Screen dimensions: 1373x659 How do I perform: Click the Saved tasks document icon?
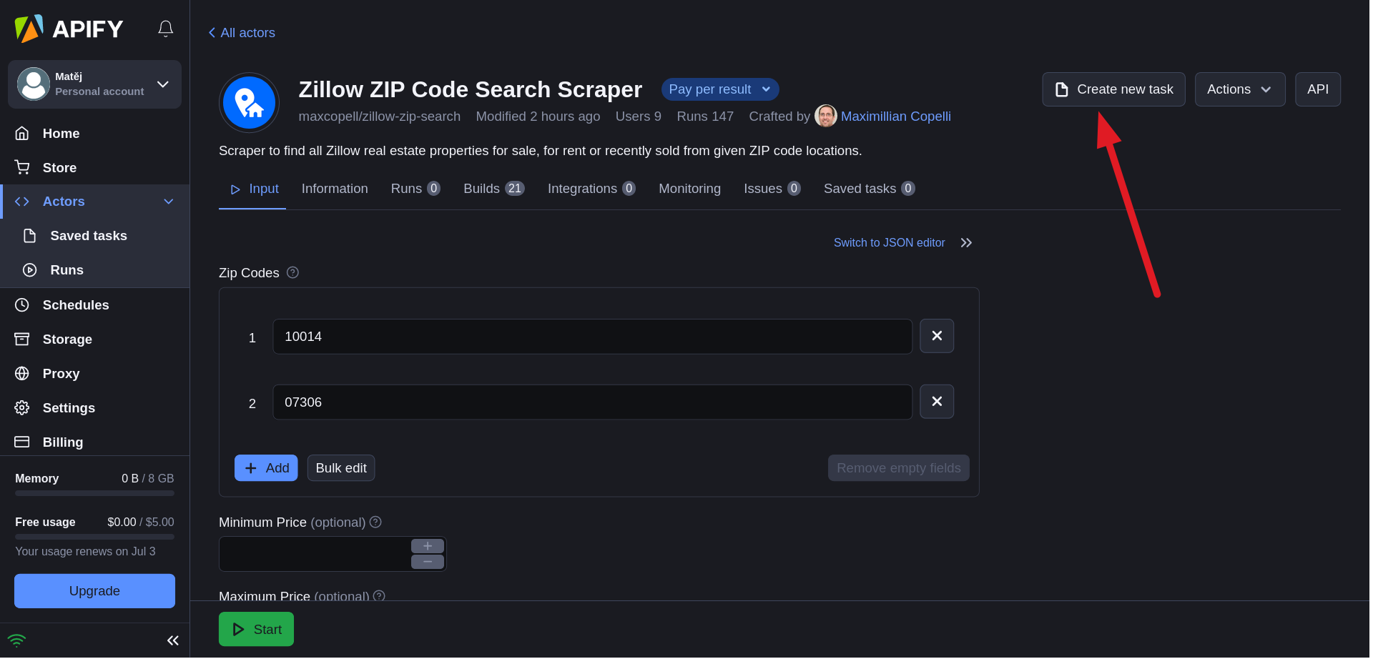pos(29,236)
